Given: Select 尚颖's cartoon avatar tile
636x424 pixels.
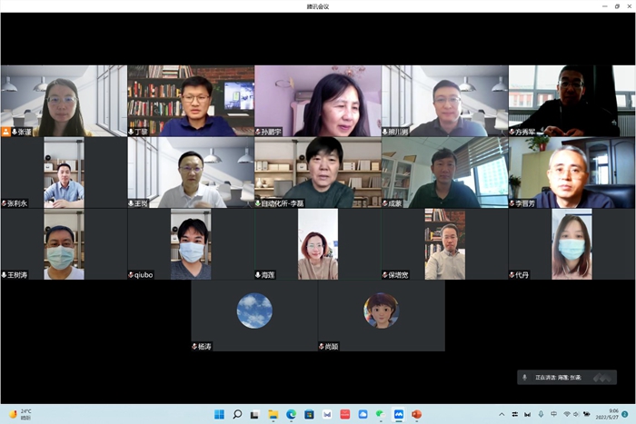Looking at the screenshot, I should tap(382, 315).
